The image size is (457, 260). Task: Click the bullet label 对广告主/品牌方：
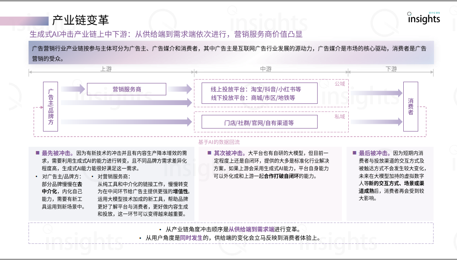62,177
